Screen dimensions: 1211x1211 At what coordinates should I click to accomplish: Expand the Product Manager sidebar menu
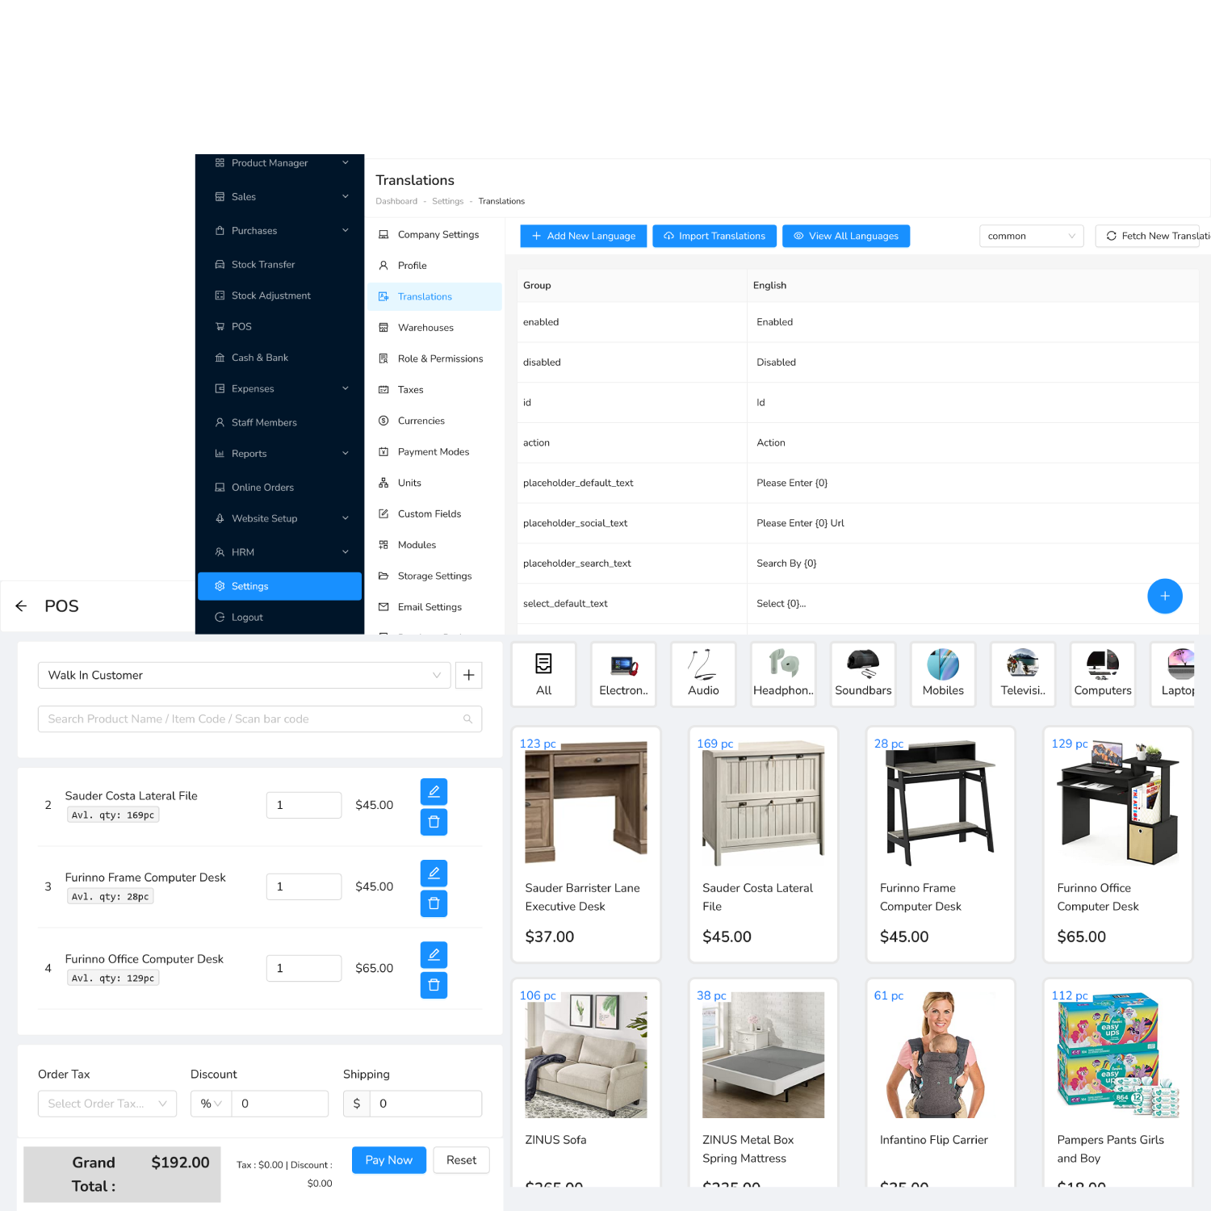click(x=281, y=163)
